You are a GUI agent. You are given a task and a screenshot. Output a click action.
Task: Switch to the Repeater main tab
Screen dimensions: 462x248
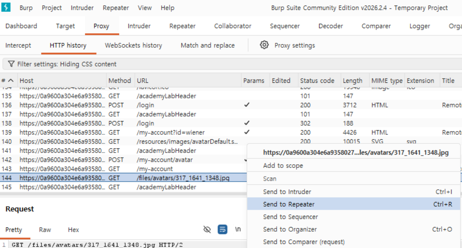[x=182, y=26]
